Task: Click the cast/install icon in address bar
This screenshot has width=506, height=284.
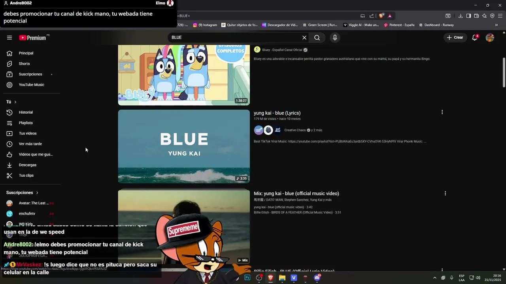Action: click(x=363, y=16)
